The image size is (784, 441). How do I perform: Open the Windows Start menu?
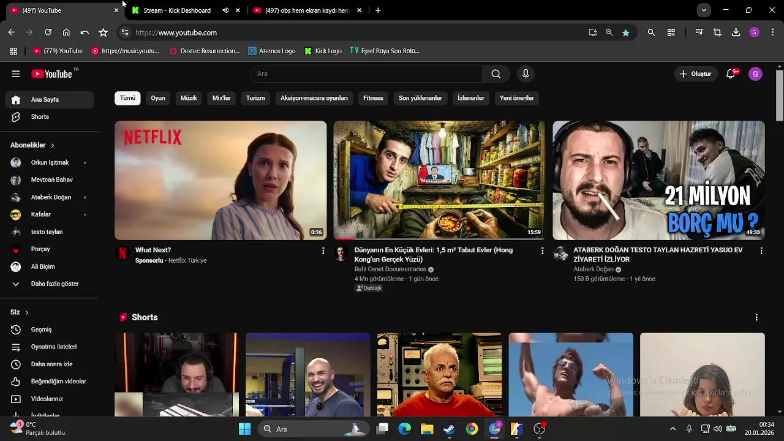coord(244,429)
